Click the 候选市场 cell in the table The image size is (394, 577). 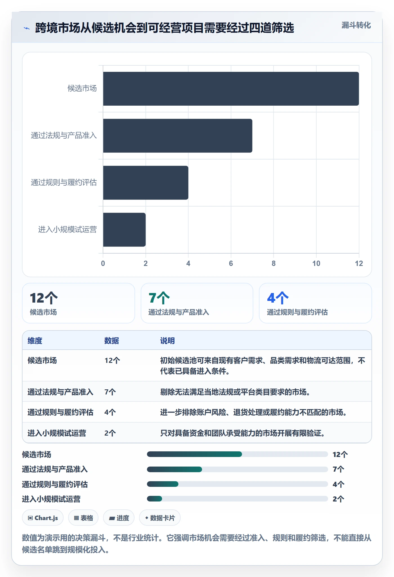[x=42, y=360]
